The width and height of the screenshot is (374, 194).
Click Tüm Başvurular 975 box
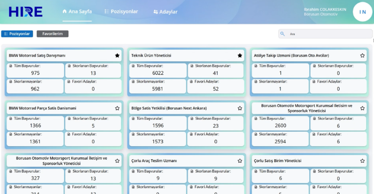click(x=35, y=70)
